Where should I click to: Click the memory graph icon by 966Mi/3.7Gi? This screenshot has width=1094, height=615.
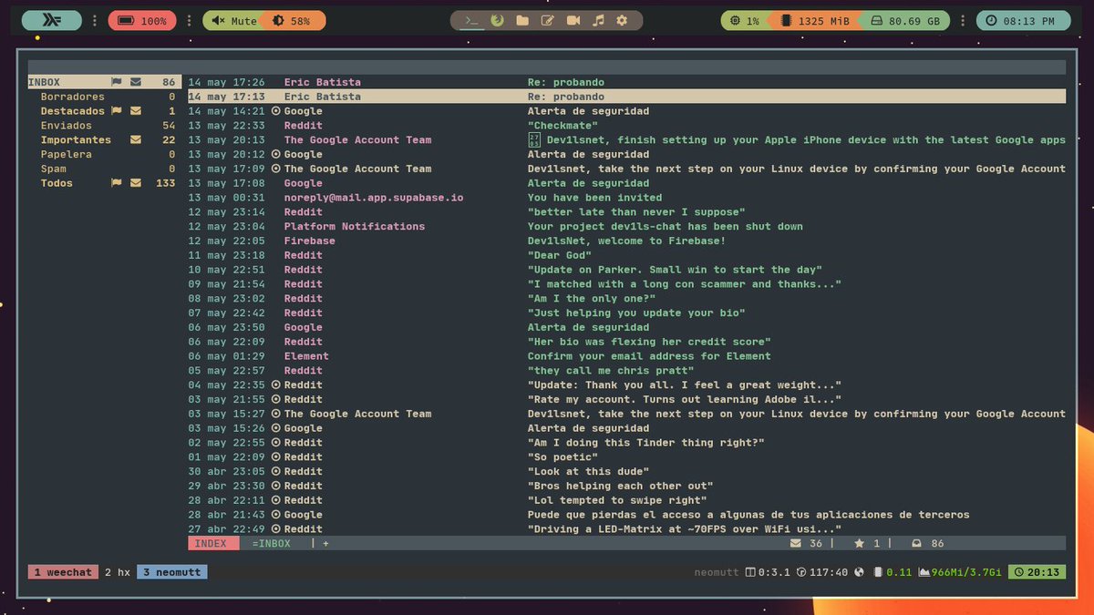pos(924,572)
